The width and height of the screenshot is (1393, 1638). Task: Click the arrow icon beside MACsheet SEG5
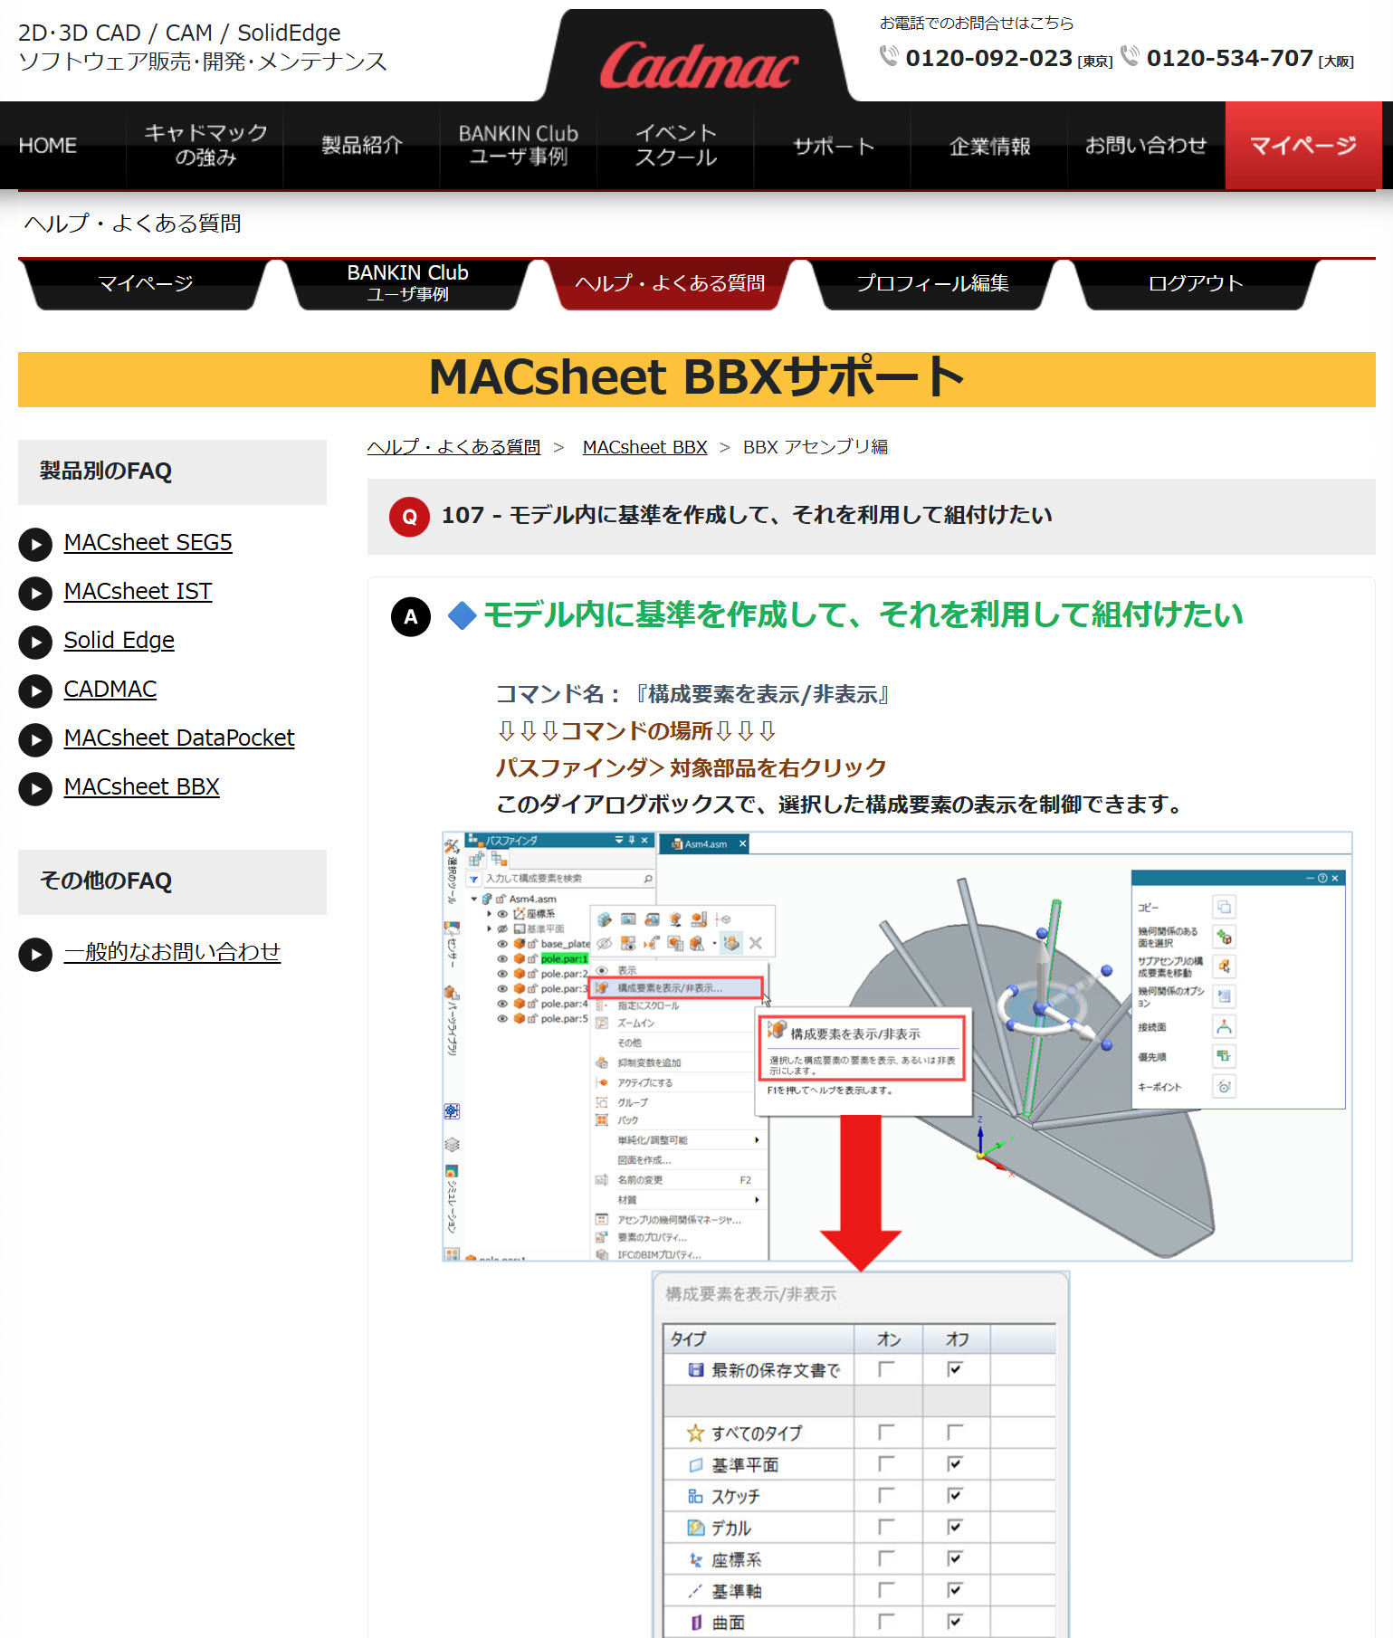tap(35, 544)
